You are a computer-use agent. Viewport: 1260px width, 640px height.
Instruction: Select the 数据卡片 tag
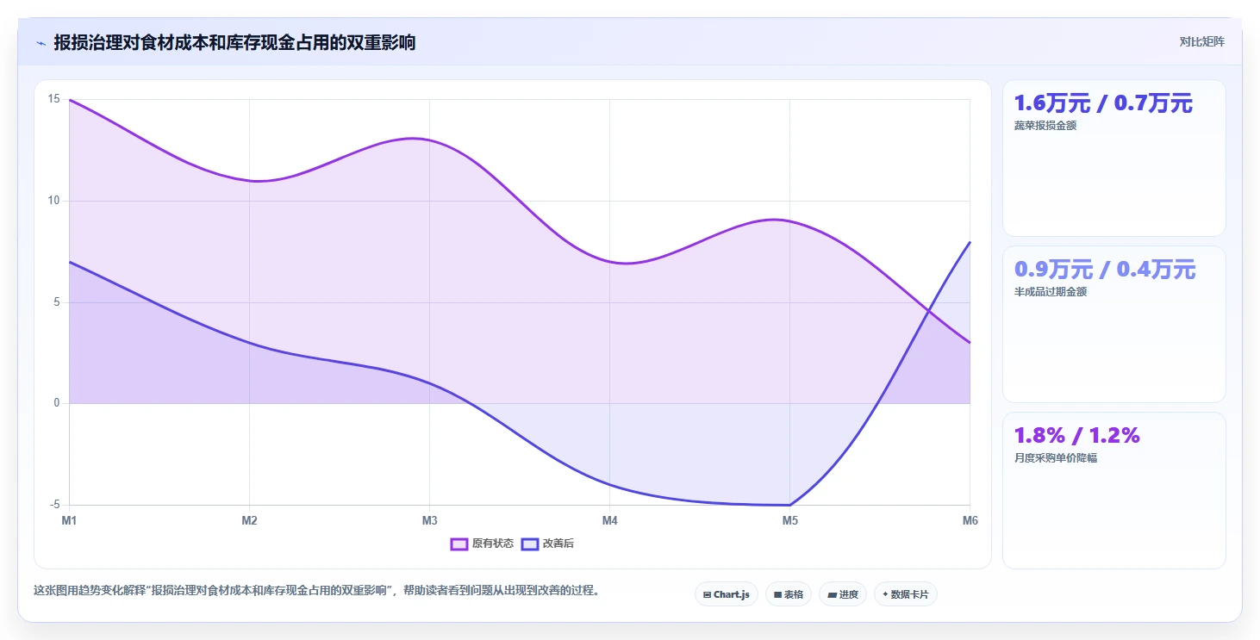click(x=906, y=594)
